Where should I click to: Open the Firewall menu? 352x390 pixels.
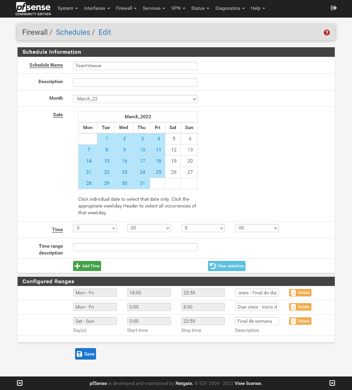click(126, 8)
